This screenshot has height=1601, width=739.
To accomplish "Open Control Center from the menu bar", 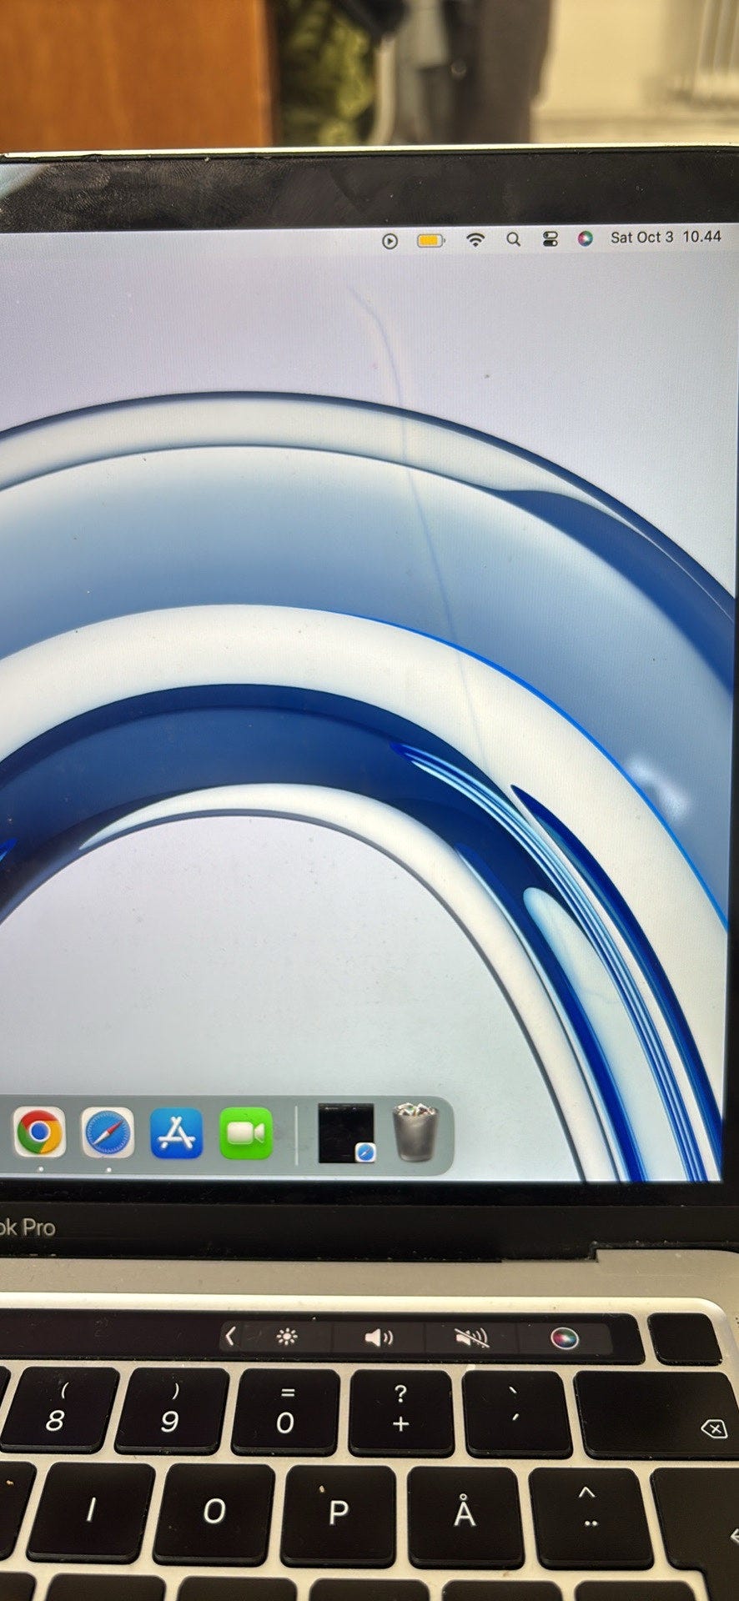I will pyautogui.click(x=550, y=239).
